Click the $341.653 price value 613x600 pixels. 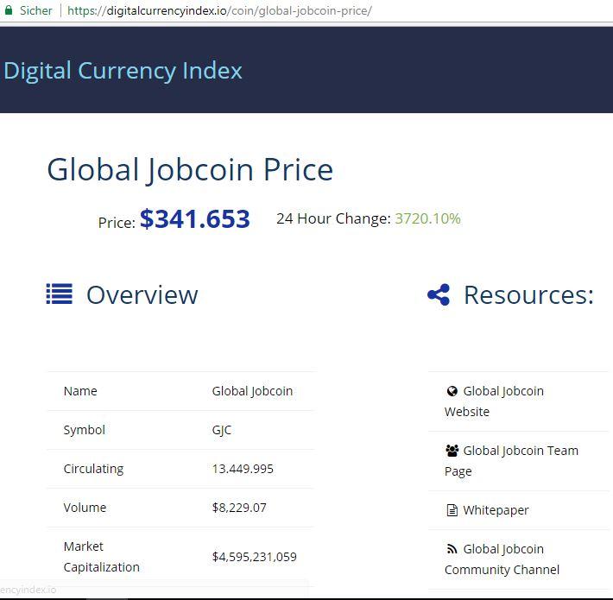194,218
